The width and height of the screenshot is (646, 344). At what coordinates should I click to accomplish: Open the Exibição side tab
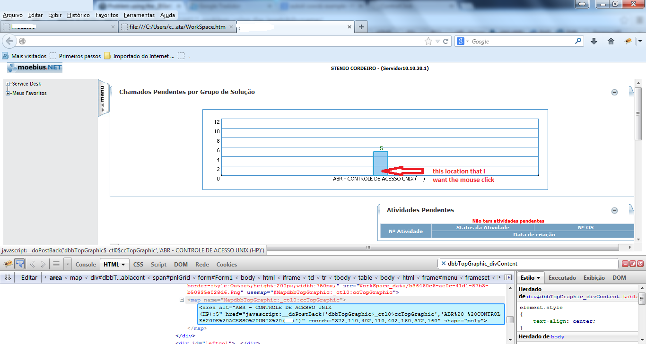[x=594, y=278]
